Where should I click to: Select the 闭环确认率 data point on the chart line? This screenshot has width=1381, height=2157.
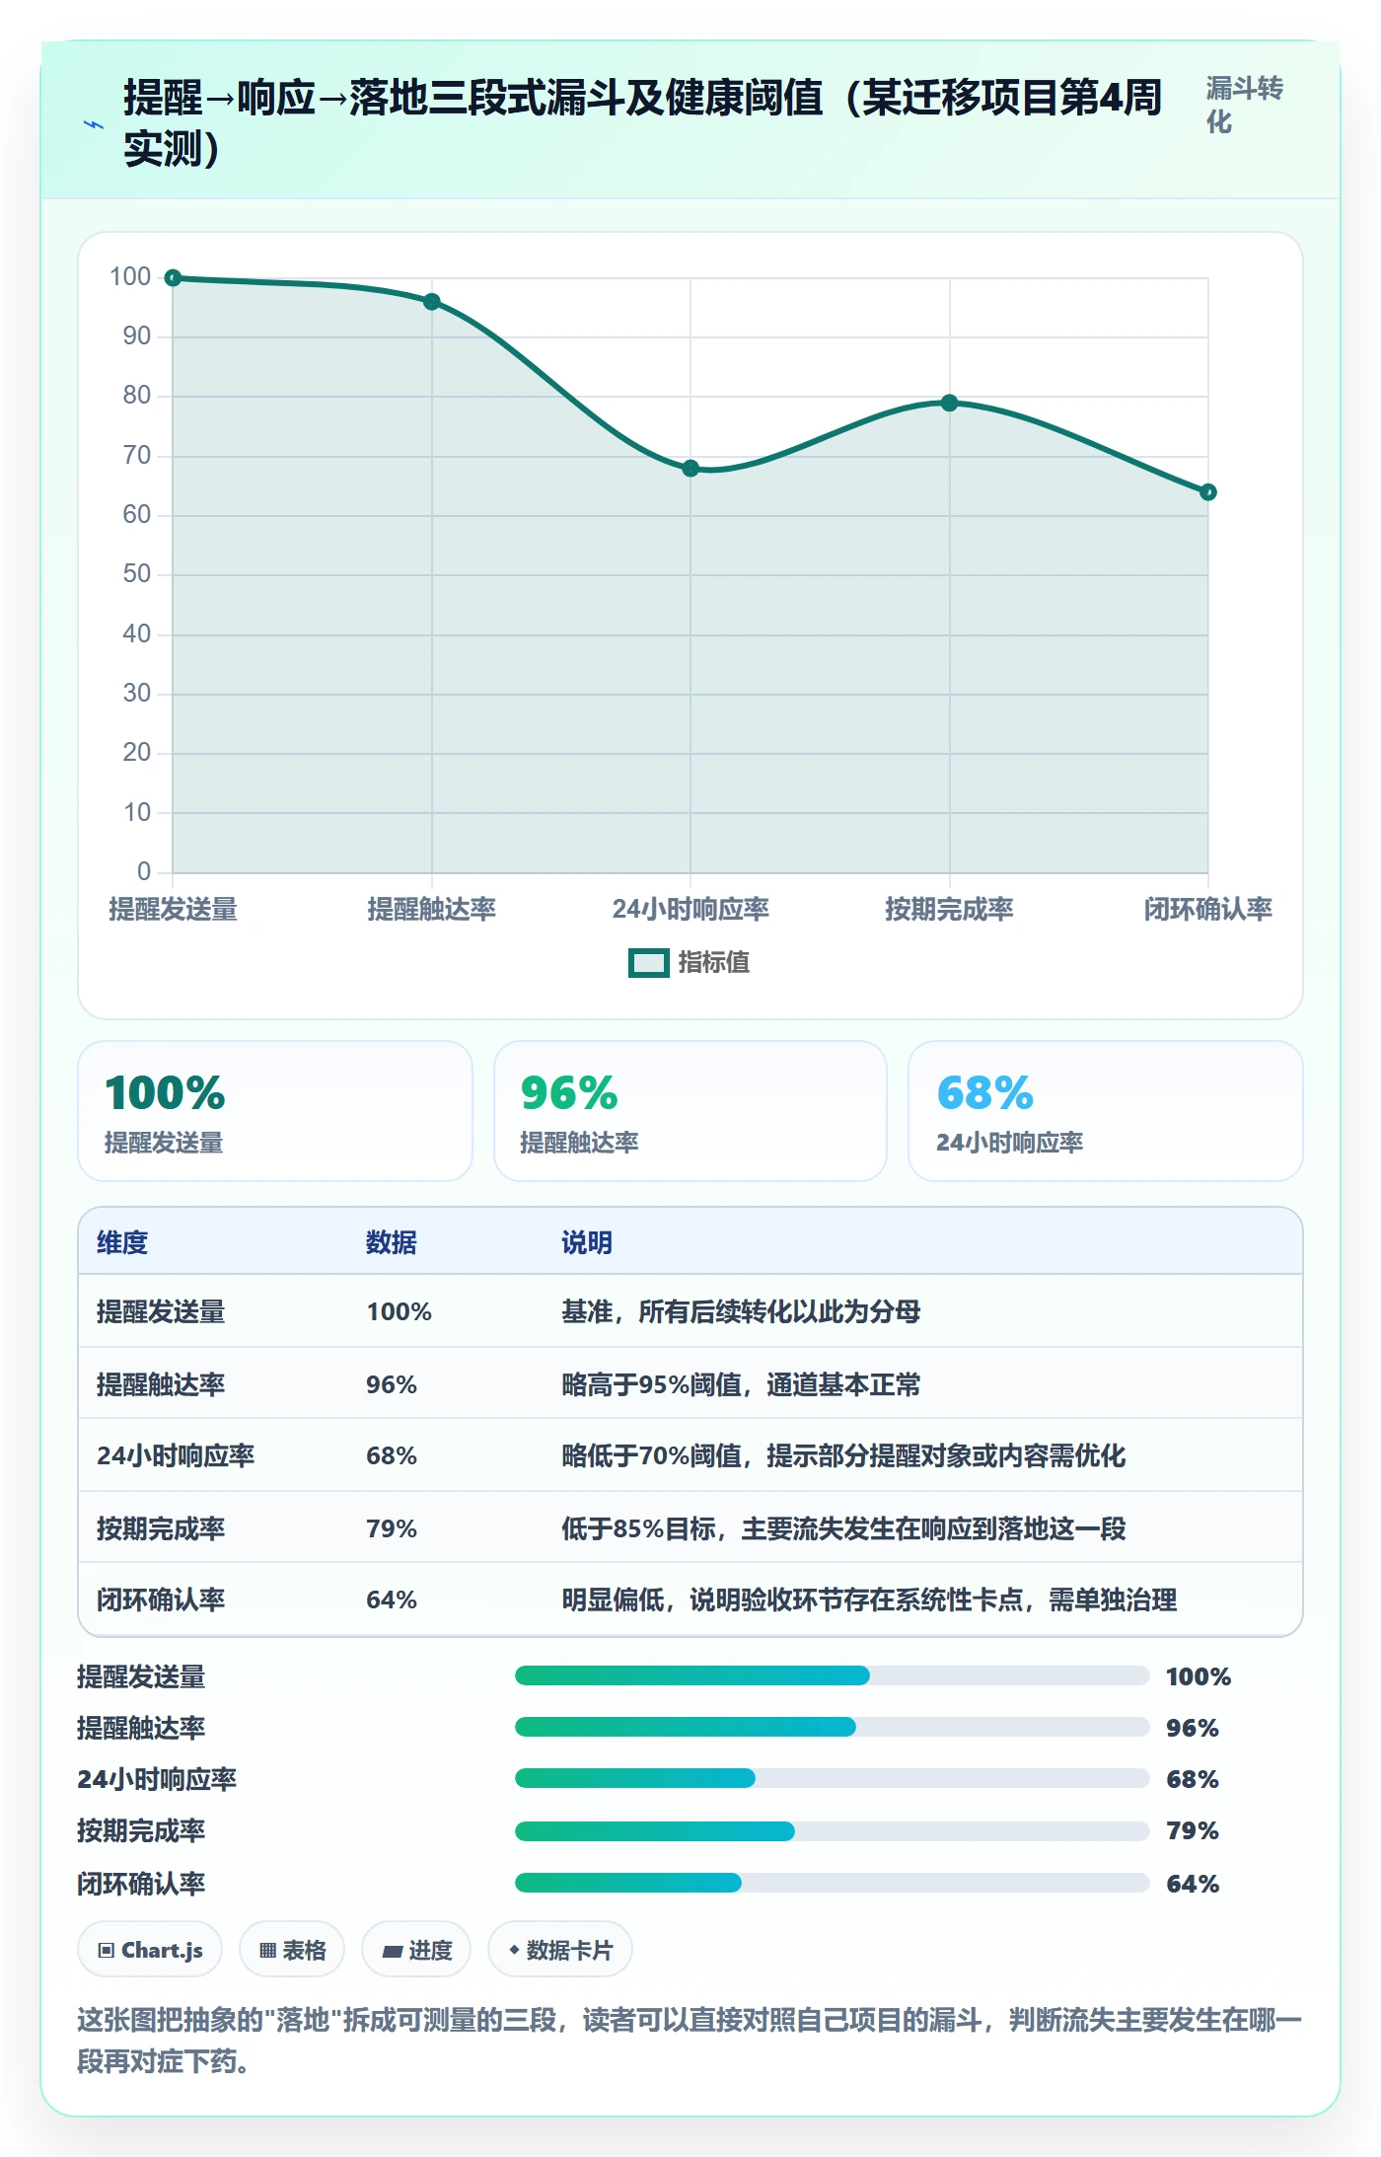pyautogui.click(x=1208, y=492)
